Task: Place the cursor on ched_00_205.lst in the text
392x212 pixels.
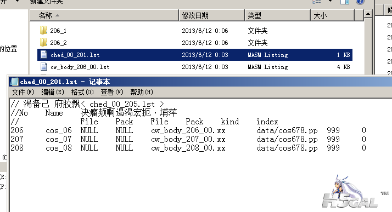Action: 122,104
